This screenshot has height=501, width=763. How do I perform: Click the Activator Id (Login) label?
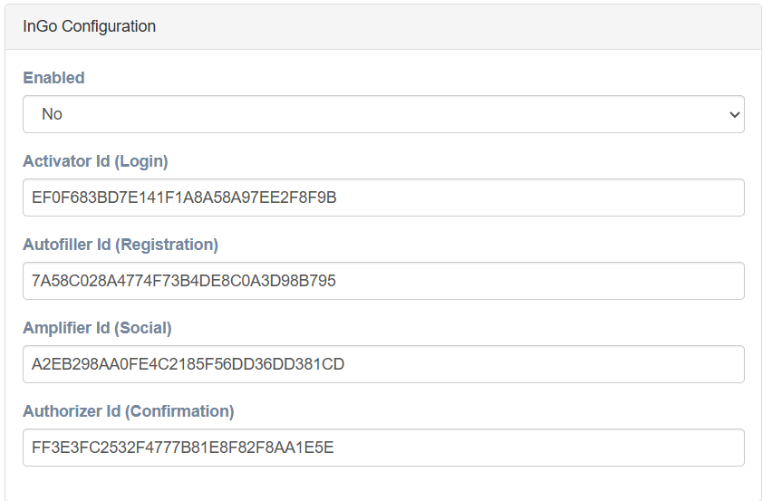click(95, 161)
